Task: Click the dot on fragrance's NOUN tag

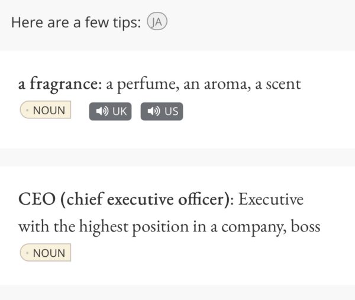Action: tap(27, 111)
